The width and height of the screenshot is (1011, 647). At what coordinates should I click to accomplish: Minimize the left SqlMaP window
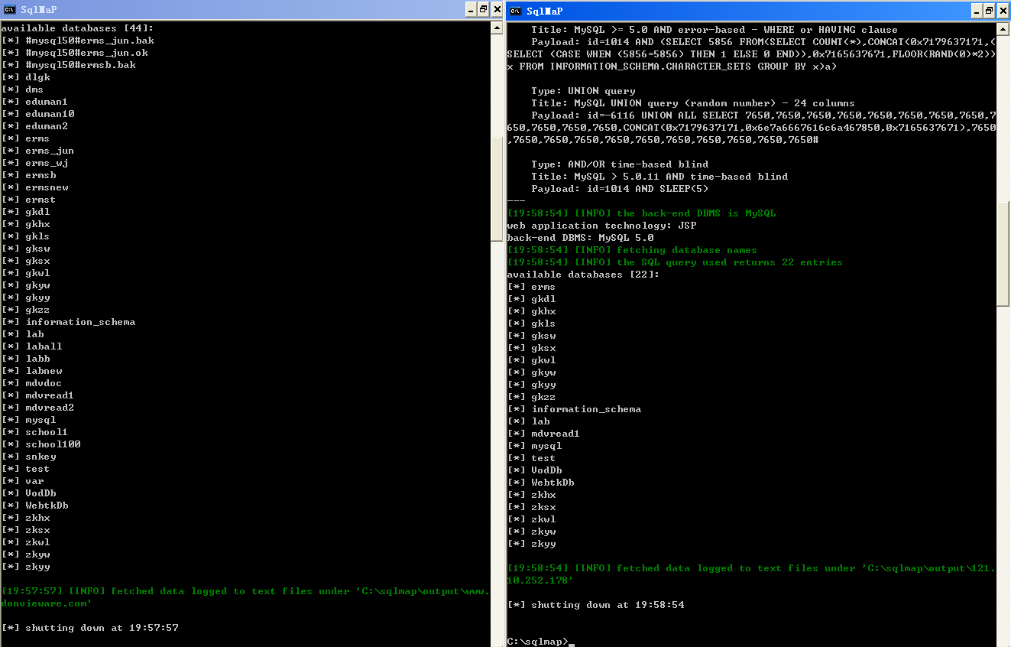coord(471,10)
